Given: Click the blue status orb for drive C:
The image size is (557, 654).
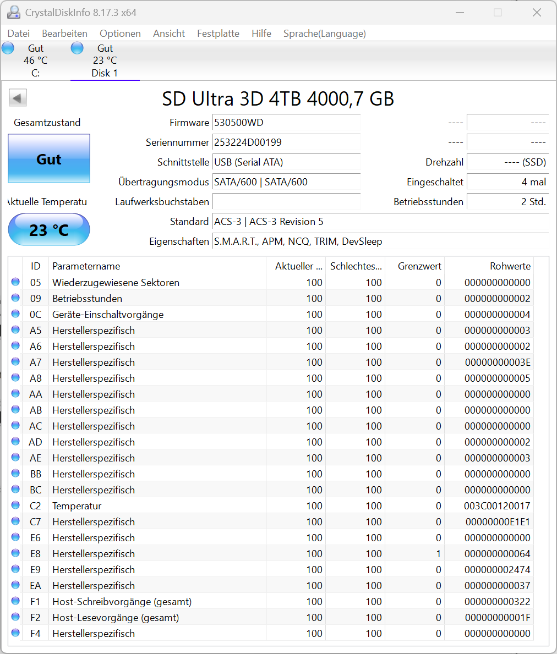Looking at the screenshot, I should [8, 48].
